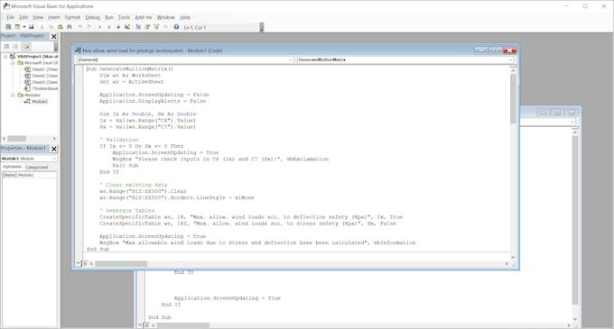This screenshot has height=329, width=614.
Task: Open the (General) object dropdown
Action: click(185, 59)
